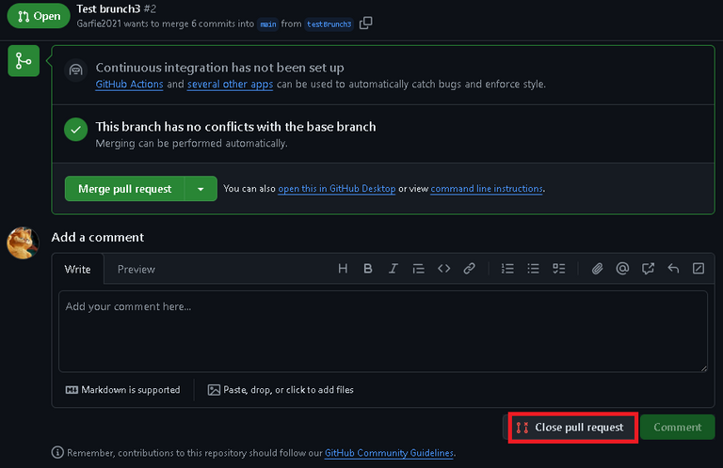Mention a user with the @ icon

click(622, 269)
